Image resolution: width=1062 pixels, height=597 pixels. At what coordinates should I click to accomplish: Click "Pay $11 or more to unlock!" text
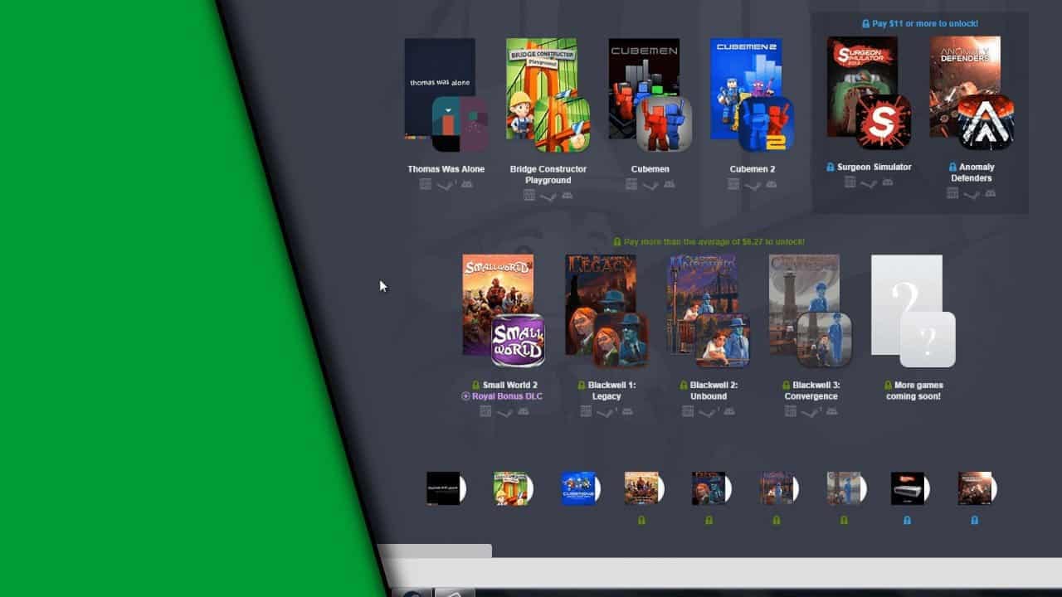pos(925,24)
